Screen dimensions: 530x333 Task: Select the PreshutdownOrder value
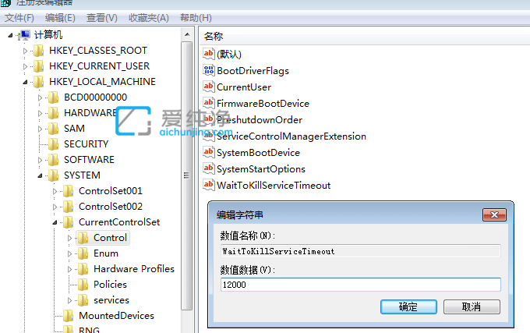[260, 119]
